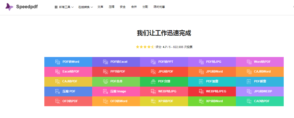This screenshot has height=118, width=294.
Task: Open the PDF转Excel label link
Action: pyautogui.click(x=119, y=62)
